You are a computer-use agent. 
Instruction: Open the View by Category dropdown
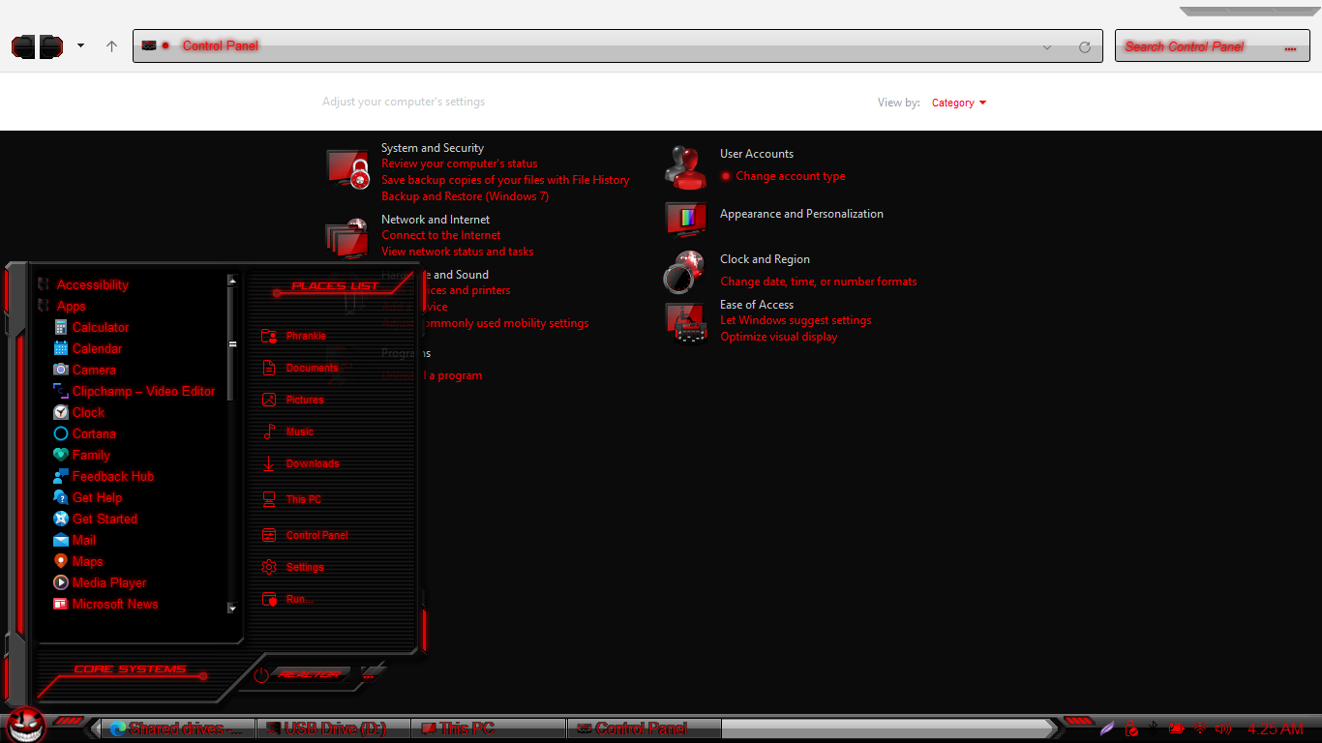click(x=959, y=103)
